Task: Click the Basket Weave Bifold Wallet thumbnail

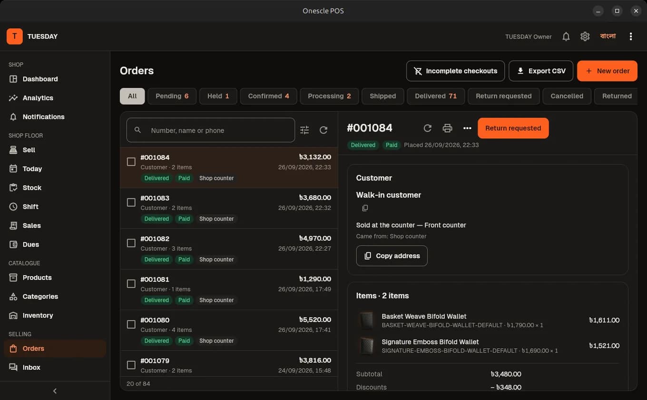Action: click(367, 321)
